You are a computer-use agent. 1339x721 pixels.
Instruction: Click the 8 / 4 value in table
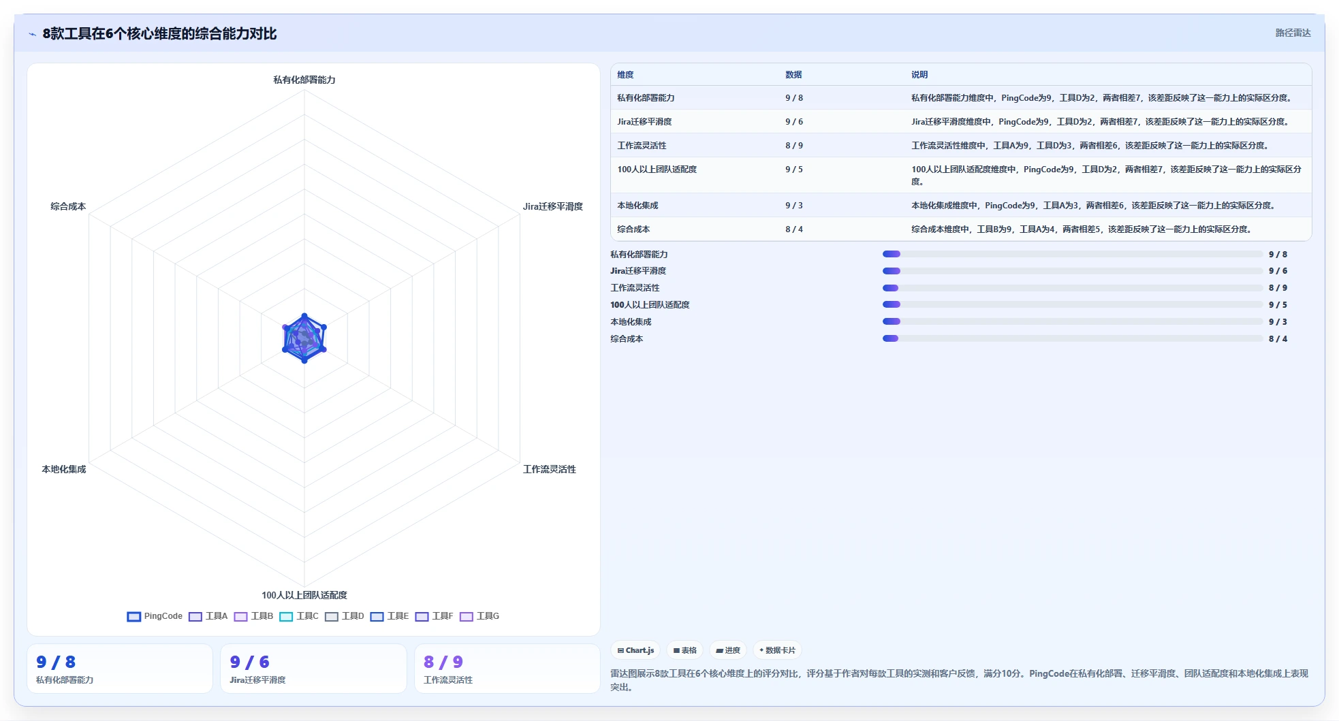pos(794,229)
